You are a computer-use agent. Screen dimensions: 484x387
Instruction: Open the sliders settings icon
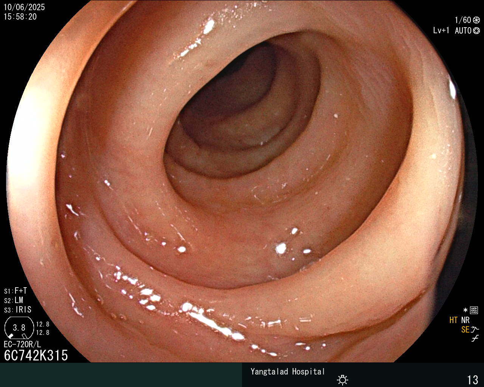pyautogui.click(x=474, y=311)
